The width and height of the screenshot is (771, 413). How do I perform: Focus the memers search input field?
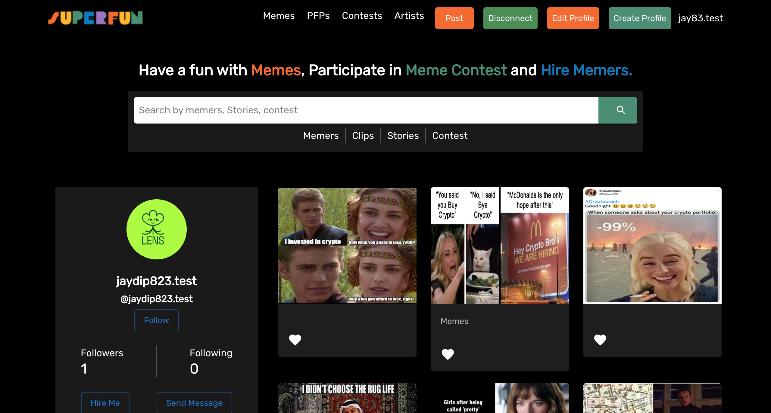pos(366,110)
